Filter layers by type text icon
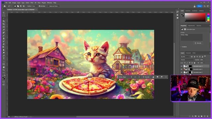212x119 pixels. coord(197,57)
